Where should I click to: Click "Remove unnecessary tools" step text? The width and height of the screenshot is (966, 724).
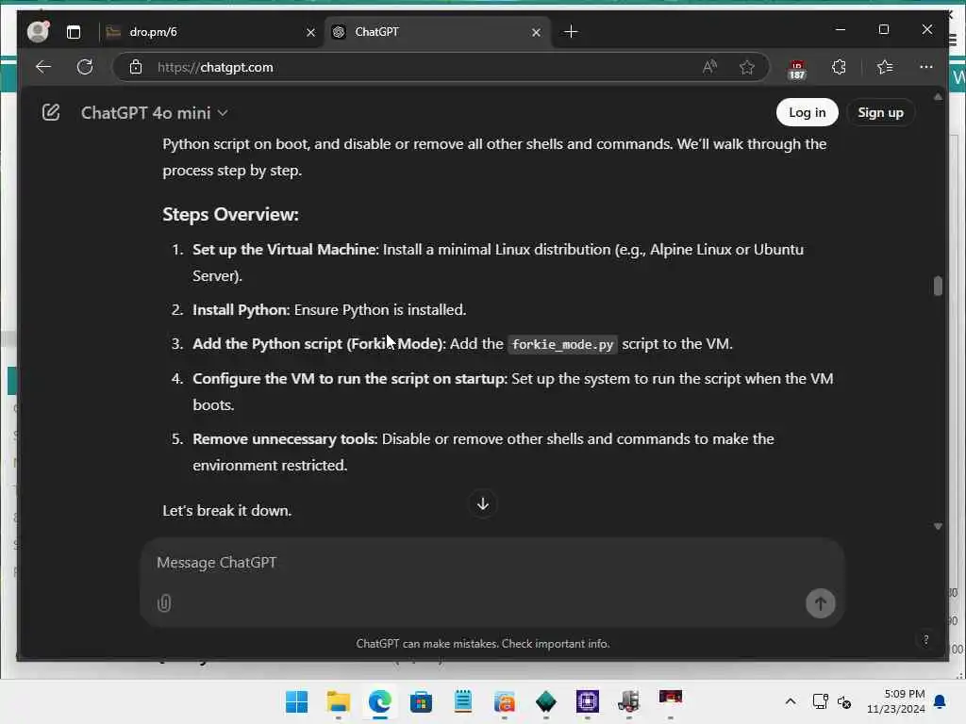[x=284, y=439]
